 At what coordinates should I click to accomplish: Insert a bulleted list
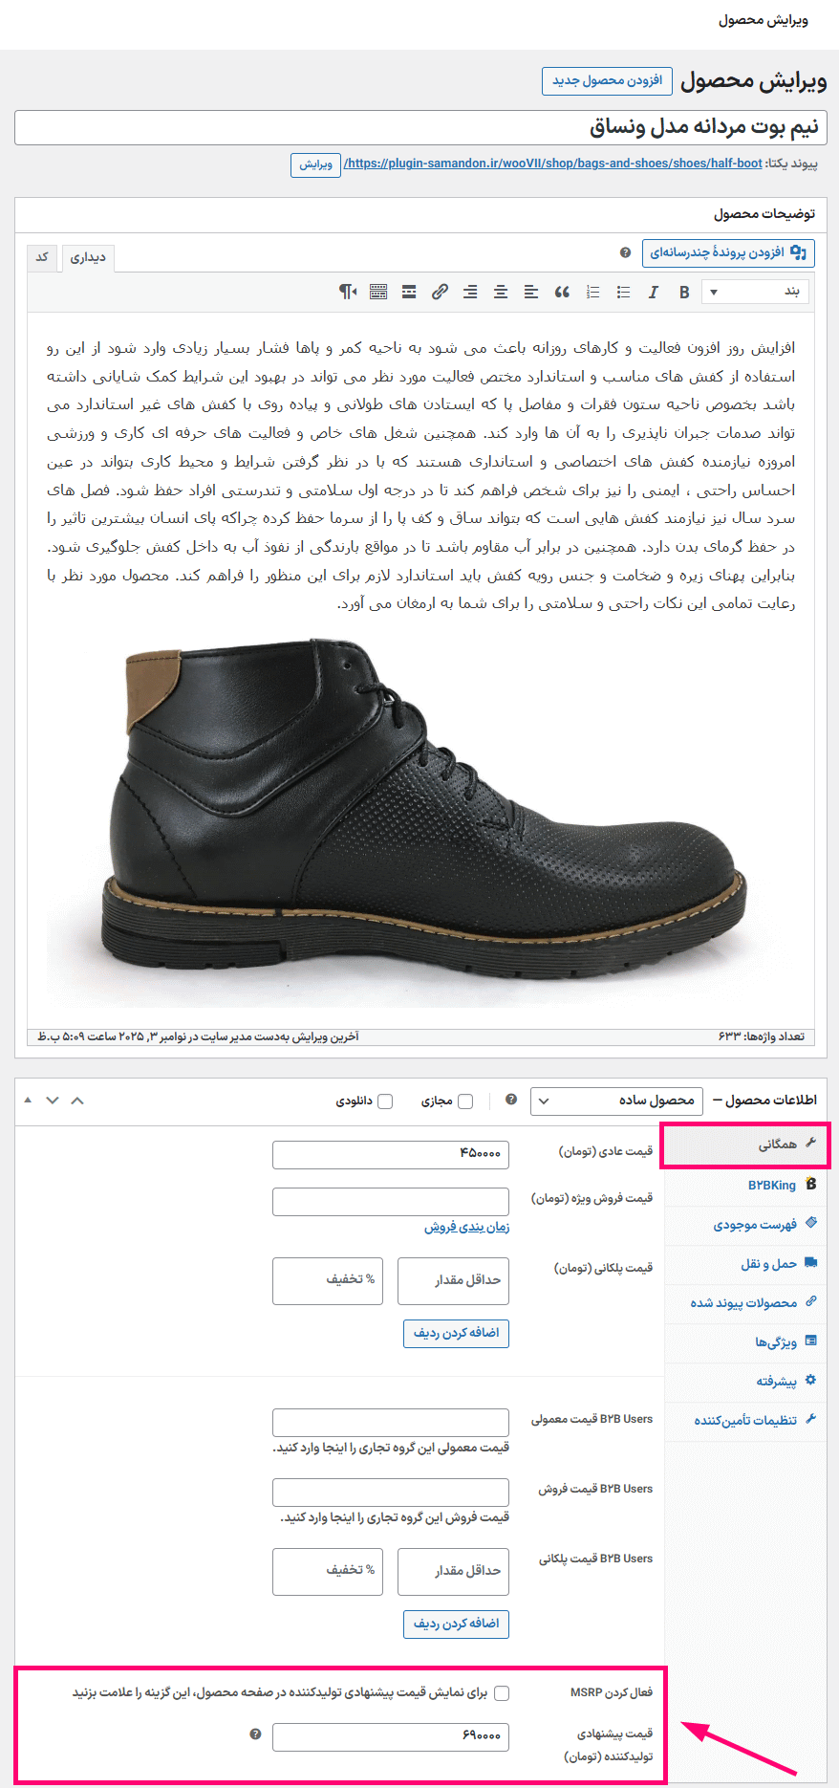point(623,293)
